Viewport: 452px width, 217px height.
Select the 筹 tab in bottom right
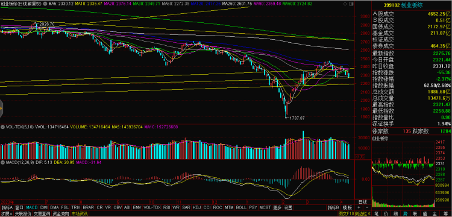coord(445,214)
